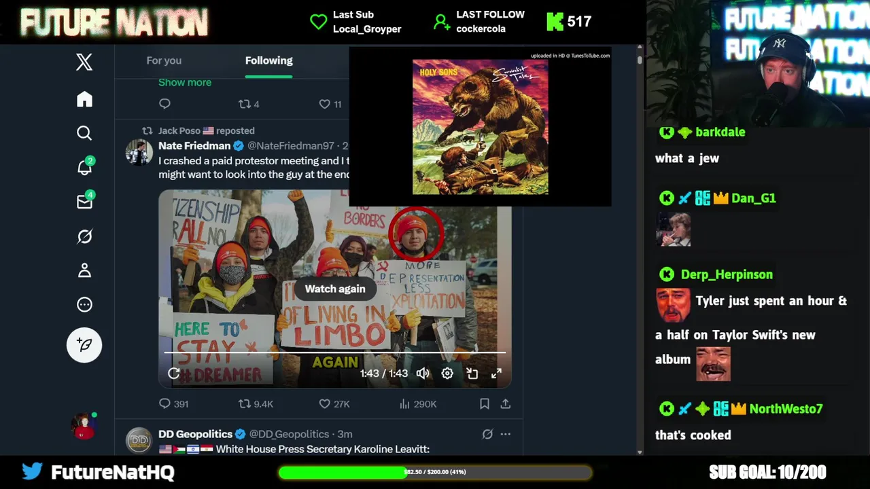Click Watch again button on video
Image resolution: width=870 pixels, height=489 pixels.
pyautogui.click(x=335, y=289)
